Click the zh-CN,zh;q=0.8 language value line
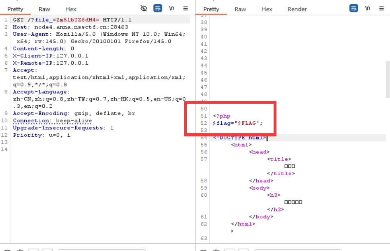Image resolution: width=390 pixels, height=251 pixels. 99,99
